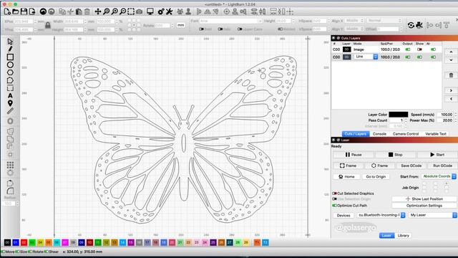This screenshot has width=458, height=258.
Task: Click the Start button
Action: [x=437, y=155]
